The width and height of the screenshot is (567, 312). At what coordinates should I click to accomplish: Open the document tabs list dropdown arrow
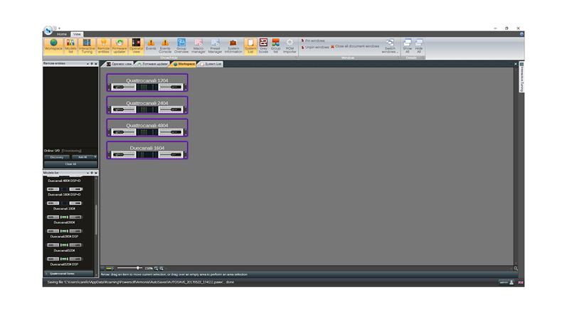(512, 64)
